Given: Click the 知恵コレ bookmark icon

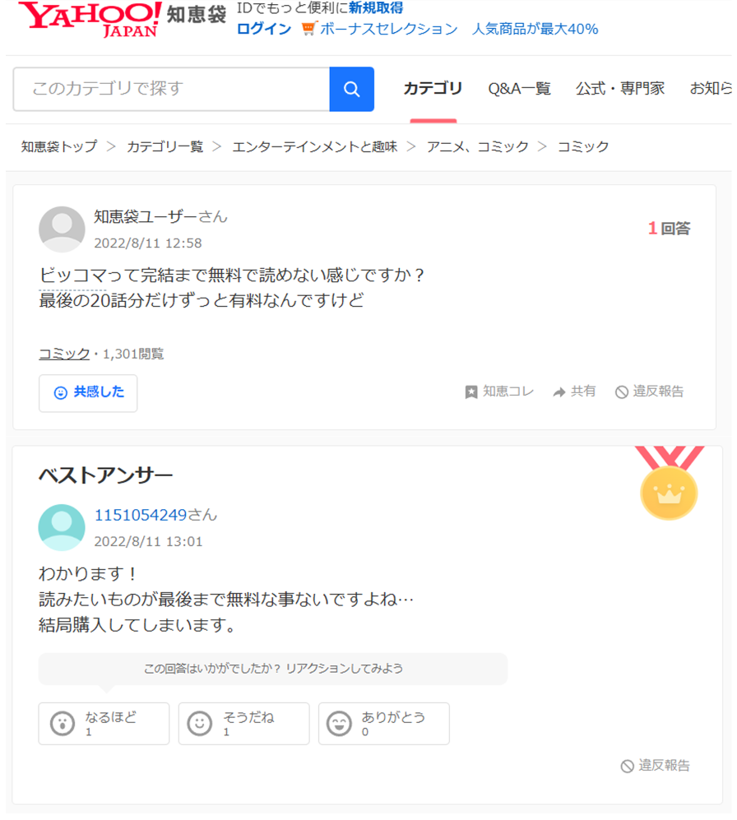Looking at the screenshot, I should coord(471,391).
